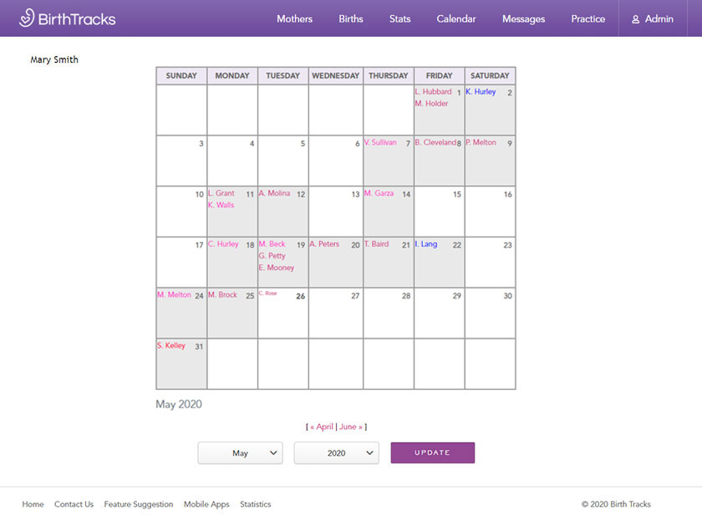
Task: Open K. Hurley entry on May 2
Action: click(x=481, y=92)
